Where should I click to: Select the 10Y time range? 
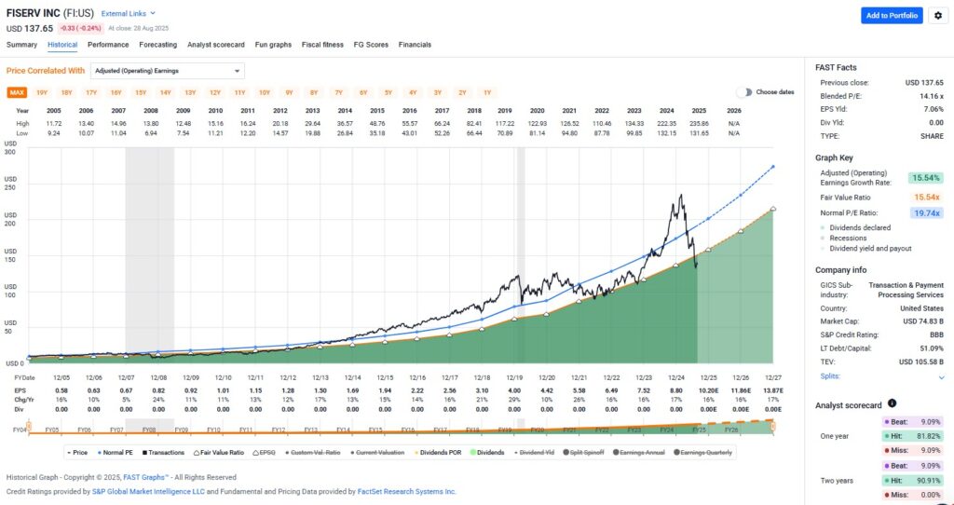(265, 92)
